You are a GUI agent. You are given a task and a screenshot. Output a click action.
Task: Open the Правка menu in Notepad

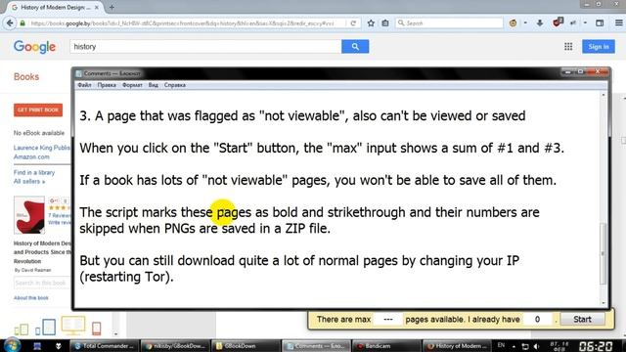pos(107,85)
